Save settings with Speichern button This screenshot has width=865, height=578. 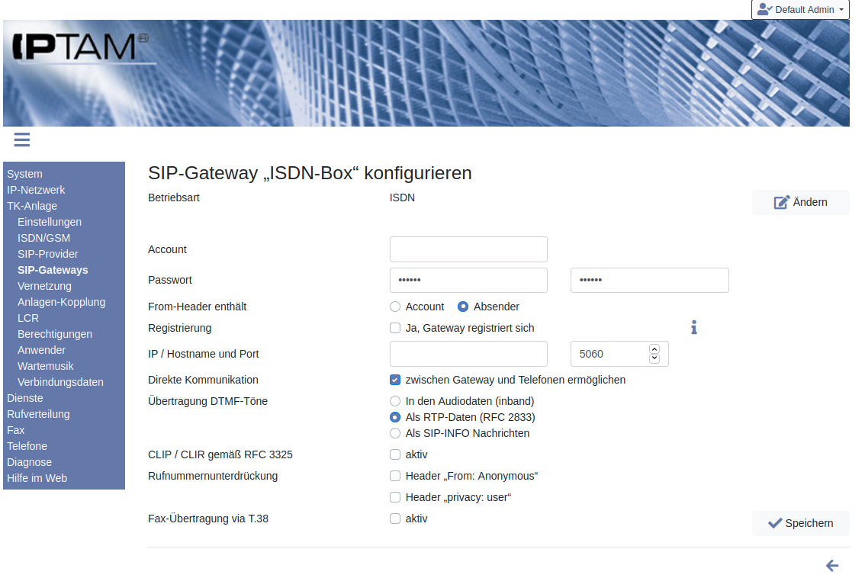800,523
